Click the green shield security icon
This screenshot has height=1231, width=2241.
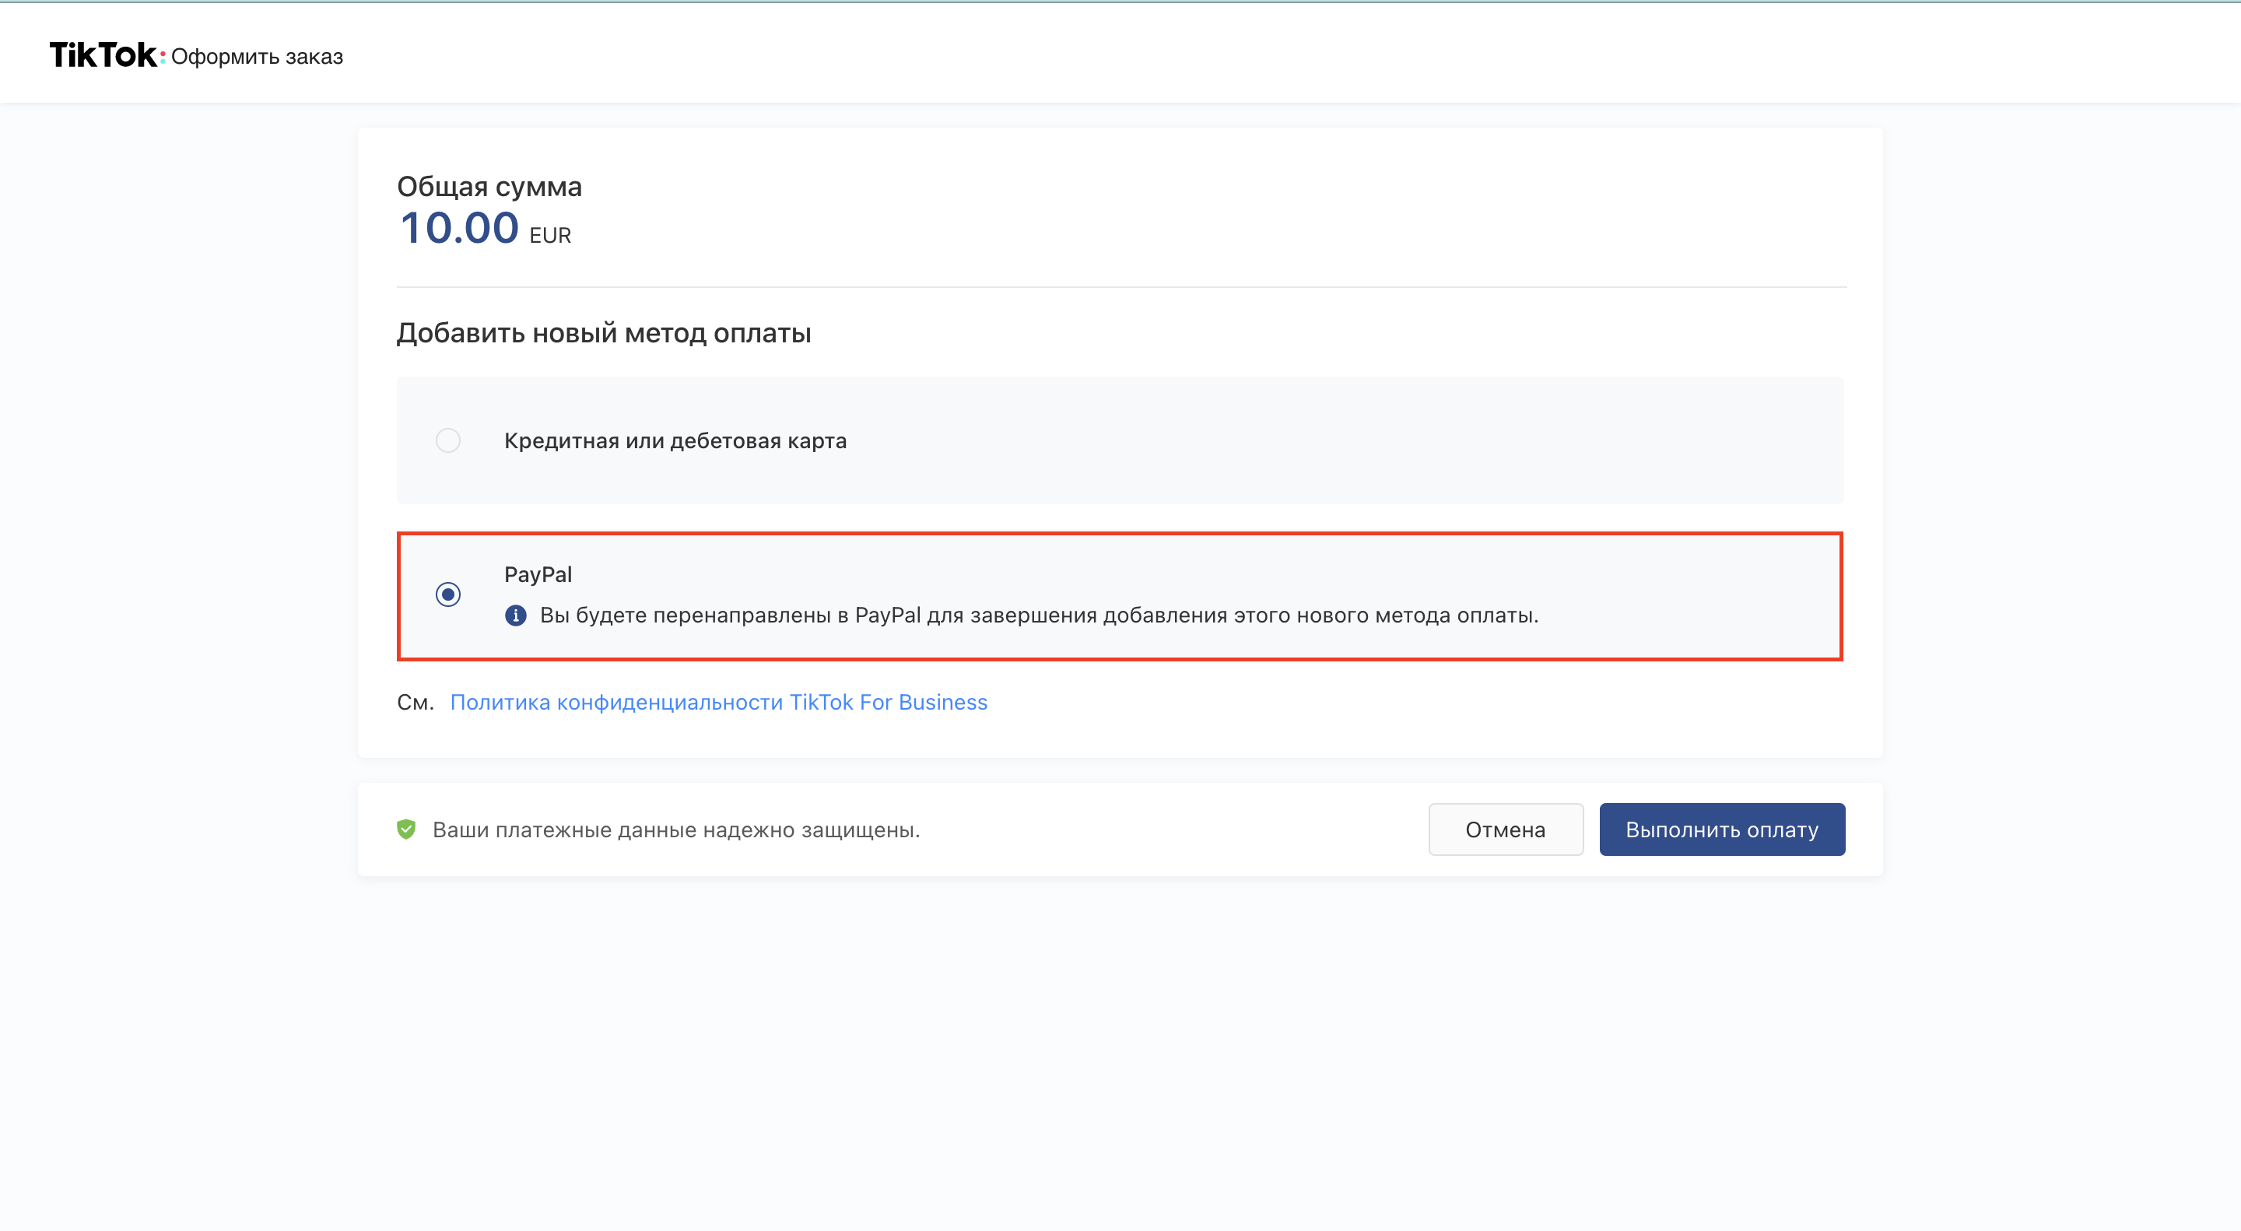click(x=405, y=829)
